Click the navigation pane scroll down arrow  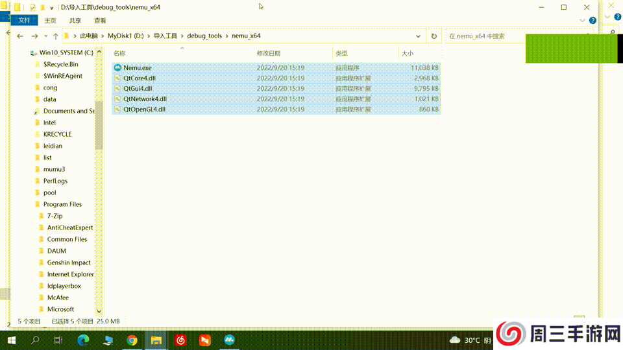(99, 311)
